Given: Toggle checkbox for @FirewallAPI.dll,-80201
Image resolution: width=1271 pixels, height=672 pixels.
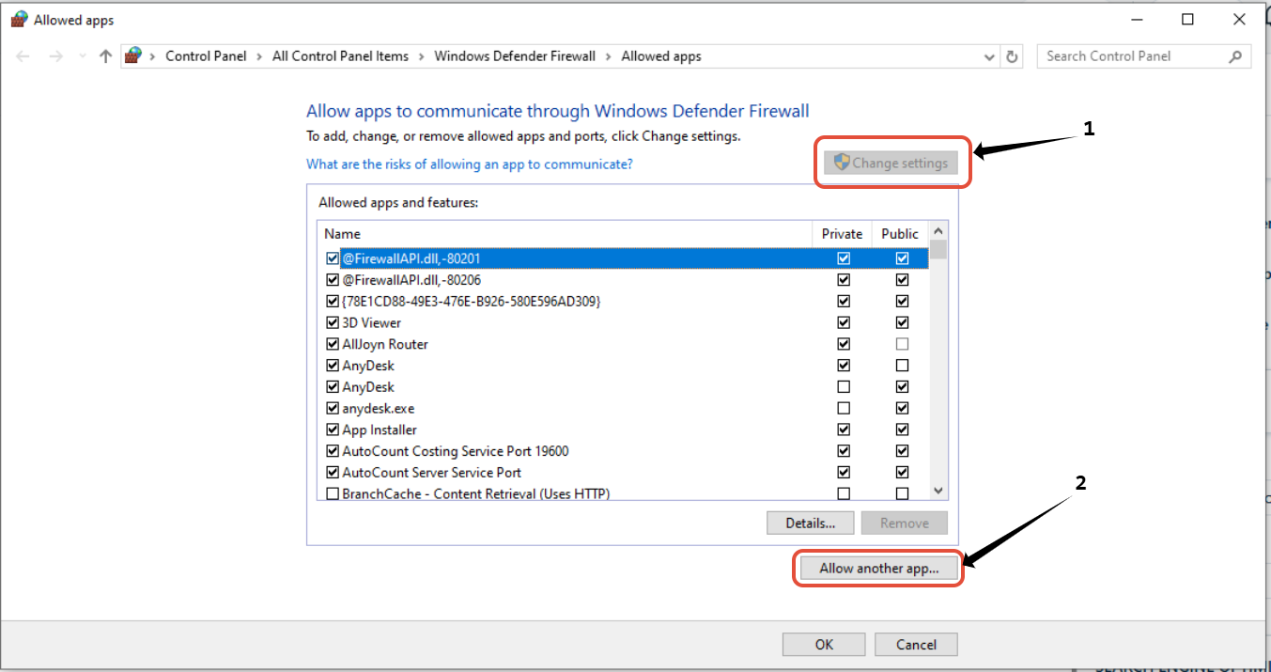Looking at the screenshot, I should point(333,258).
